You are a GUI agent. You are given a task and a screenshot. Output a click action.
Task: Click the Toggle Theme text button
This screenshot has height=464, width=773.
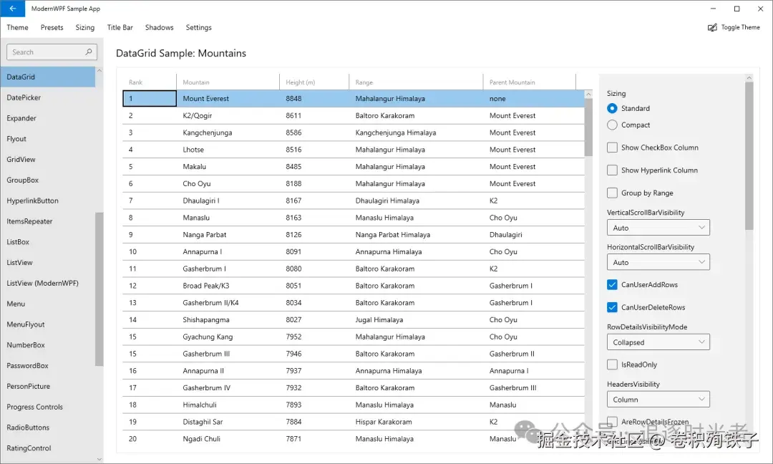(x=740, y=28)
